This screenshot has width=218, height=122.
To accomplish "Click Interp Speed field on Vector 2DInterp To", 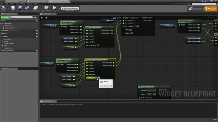I will [x=98, y=45].
